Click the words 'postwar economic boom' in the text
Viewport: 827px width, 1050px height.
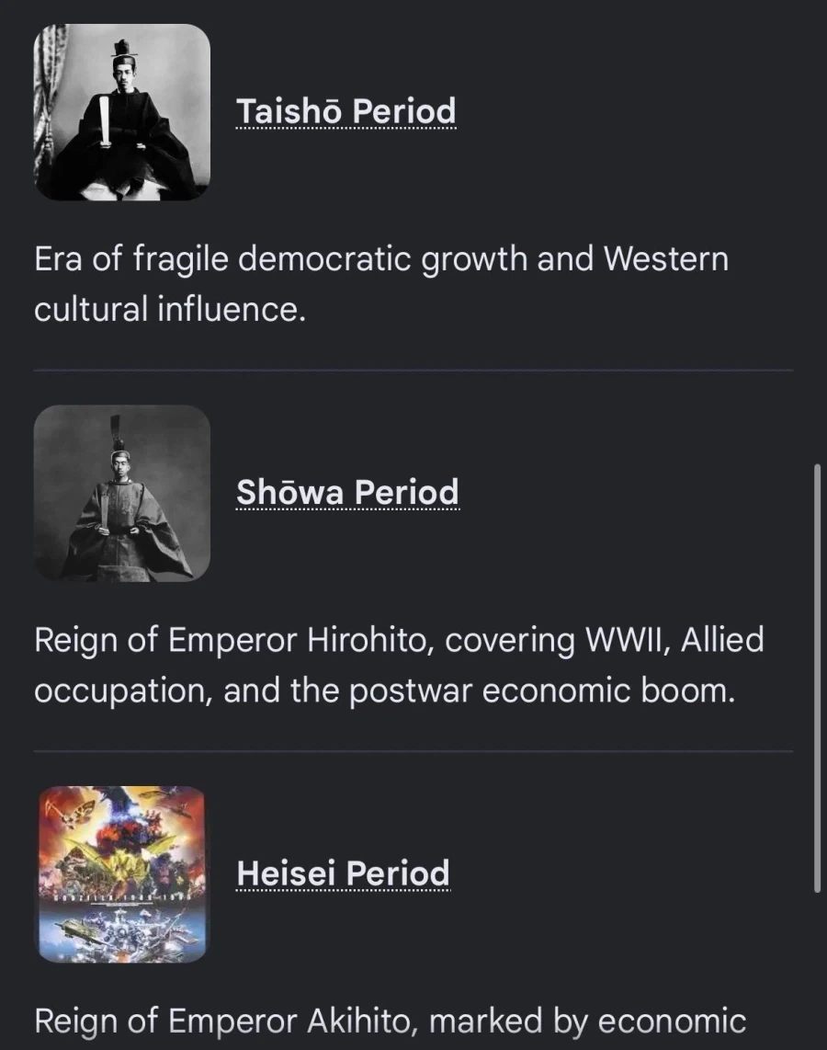(542, 690)
